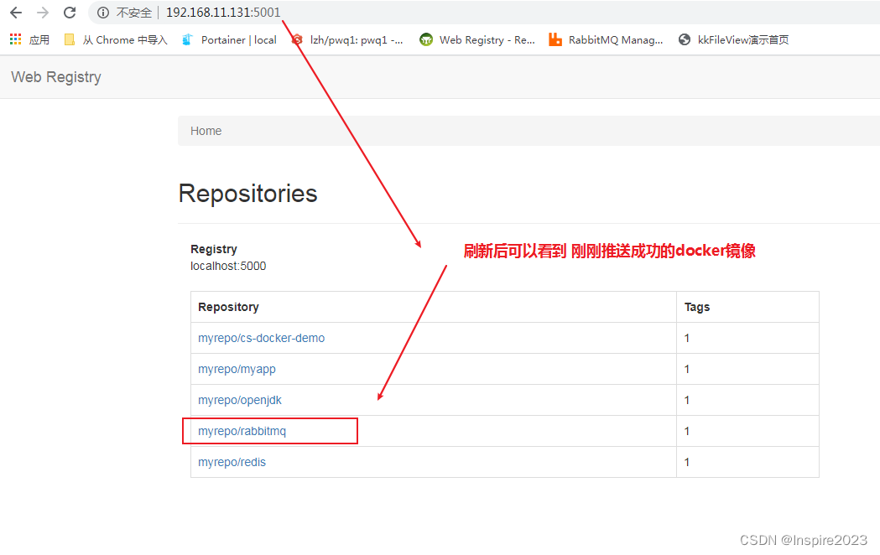The height and width of the screenshot is (555, 880).
Task: Reload the page with the refresh icon
Action: [70, 13]
